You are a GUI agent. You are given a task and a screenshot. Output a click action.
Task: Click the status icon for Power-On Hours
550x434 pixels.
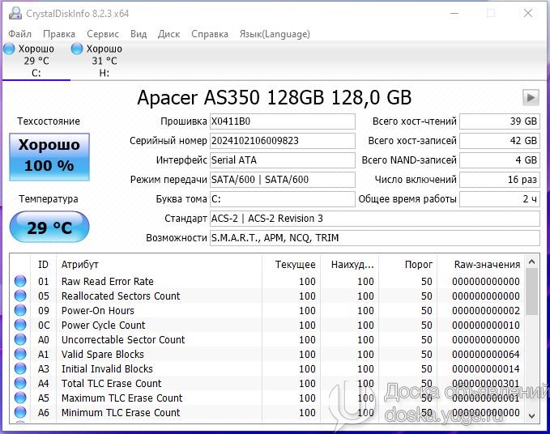click(x=20, y=310)
